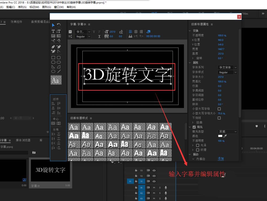Expand the 扭曲 (distort) section
The width and height of the screenshot is (267, 201).
pyautogui.click(x=193, y=122)
